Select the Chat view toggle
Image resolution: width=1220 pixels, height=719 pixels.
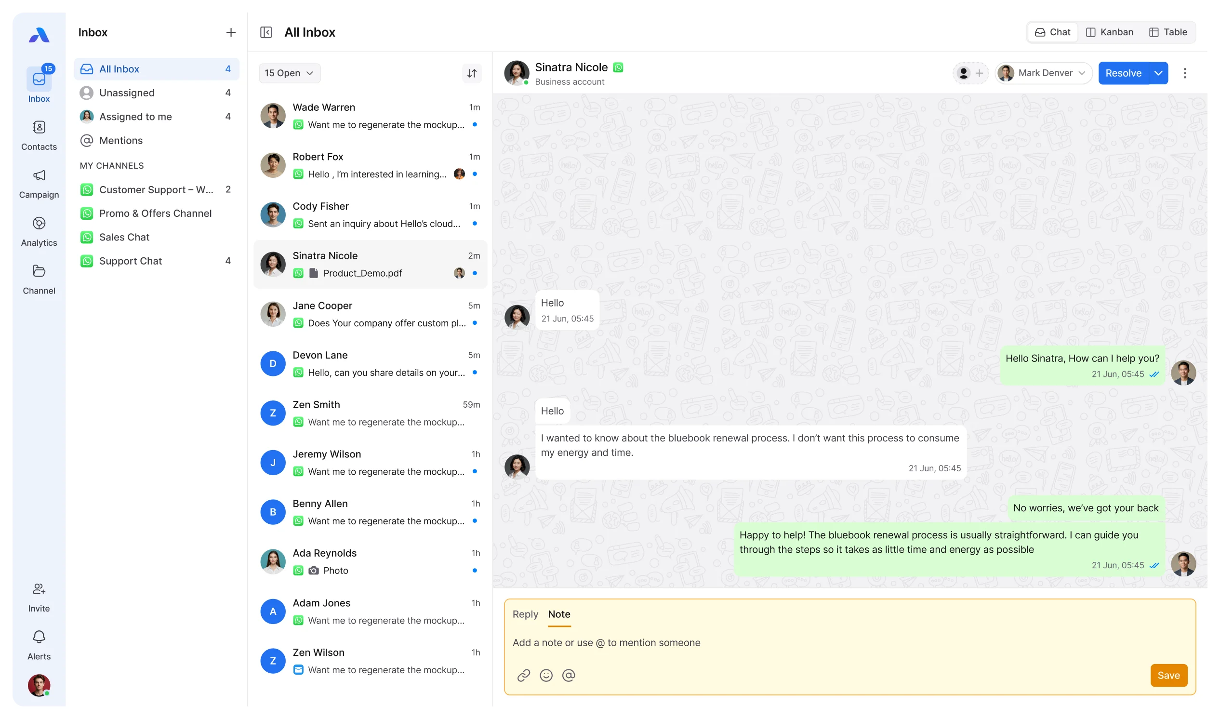(x=1052, y=32)
